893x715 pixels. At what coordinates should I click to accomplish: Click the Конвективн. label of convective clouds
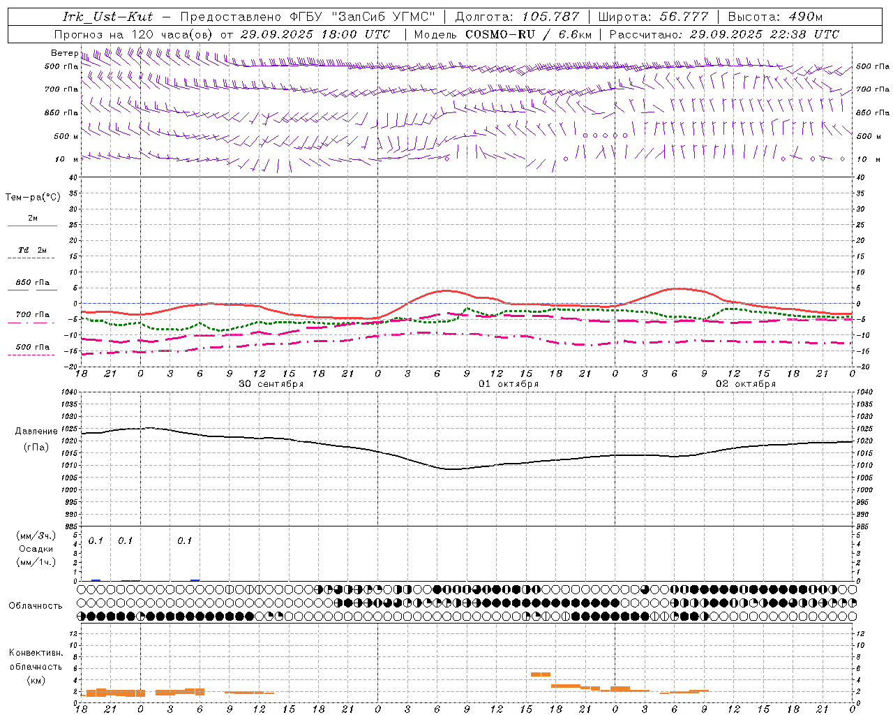click(x=36, y=653)
